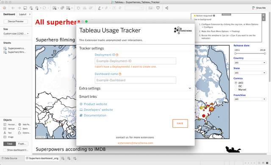Click the Undo back arrow in toolbar
This screenshot has width=271, height=165.
(x=13, y=8)
